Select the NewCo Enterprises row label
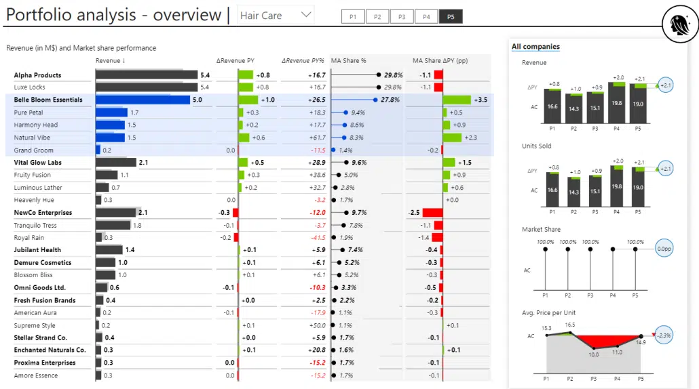Image resolution: width=699 pixels, height=389 pixels. [x=43, y=213]
